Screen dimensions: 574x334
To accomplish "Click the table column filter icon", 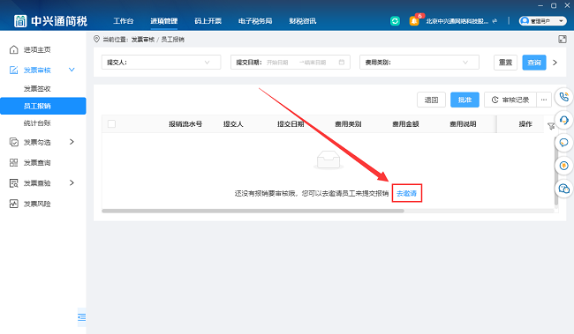I will [x=551, y=126].
